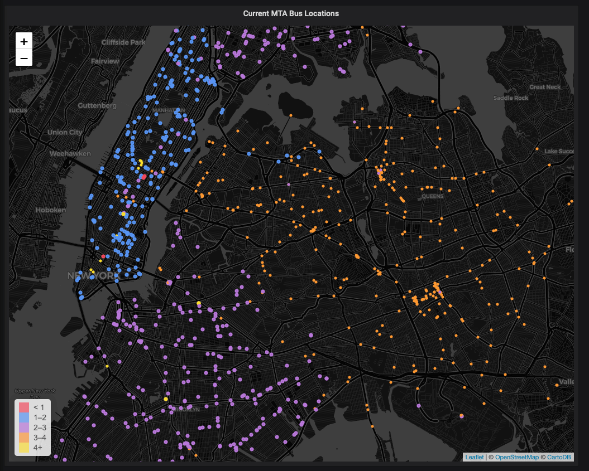Zoom in on the map
This screenshot has width=589, height=471.
[24, 41]
